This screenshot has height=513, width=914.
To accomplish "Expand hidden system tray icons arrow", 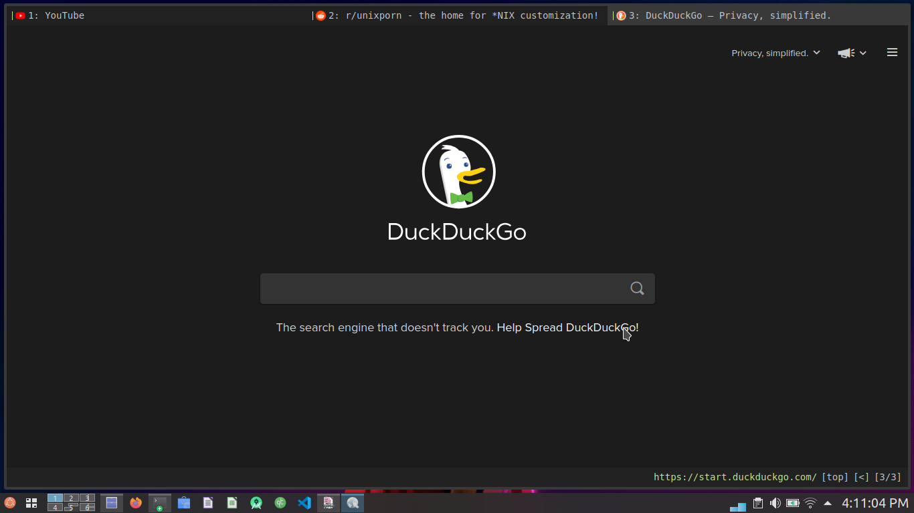I will tap(828, 503).
